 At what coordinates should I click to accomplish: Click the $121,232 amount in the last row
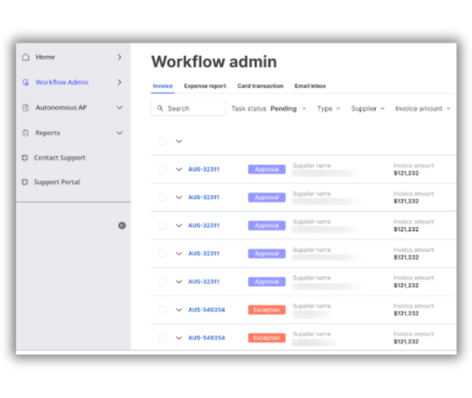[x=406, y=342]
